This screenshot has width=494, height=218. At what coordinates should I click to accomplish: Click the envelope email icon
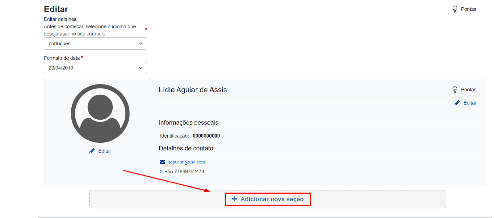[x=162, y=162]
